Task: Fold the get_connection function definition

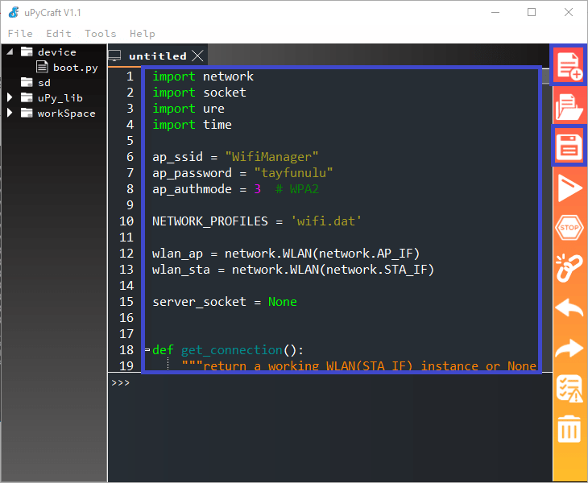Action: [x=146, y=350]
